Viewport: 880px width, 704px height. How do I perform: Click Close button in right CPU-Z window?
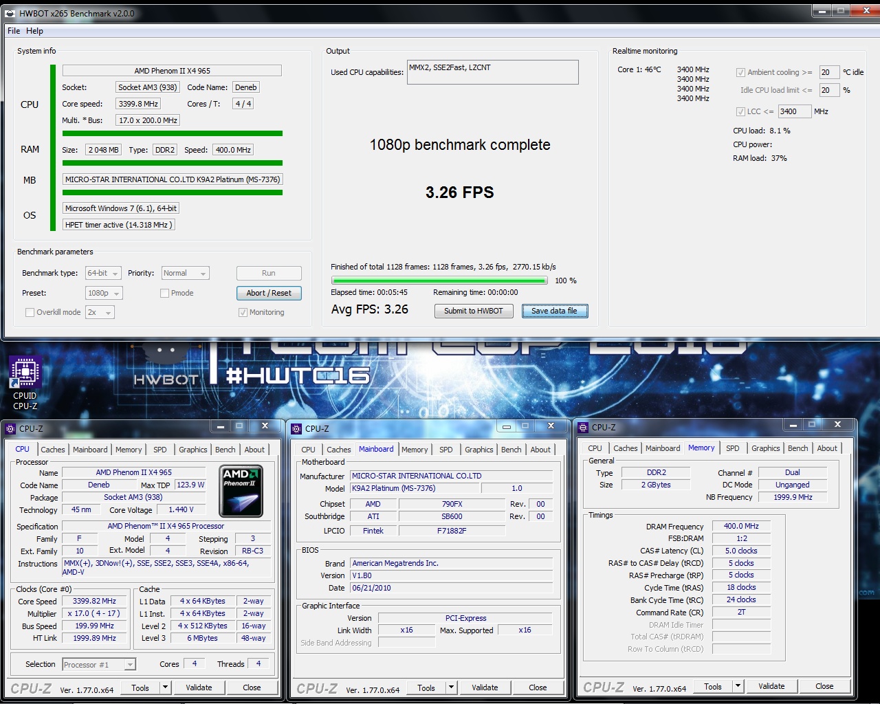(x=824, y=686)
